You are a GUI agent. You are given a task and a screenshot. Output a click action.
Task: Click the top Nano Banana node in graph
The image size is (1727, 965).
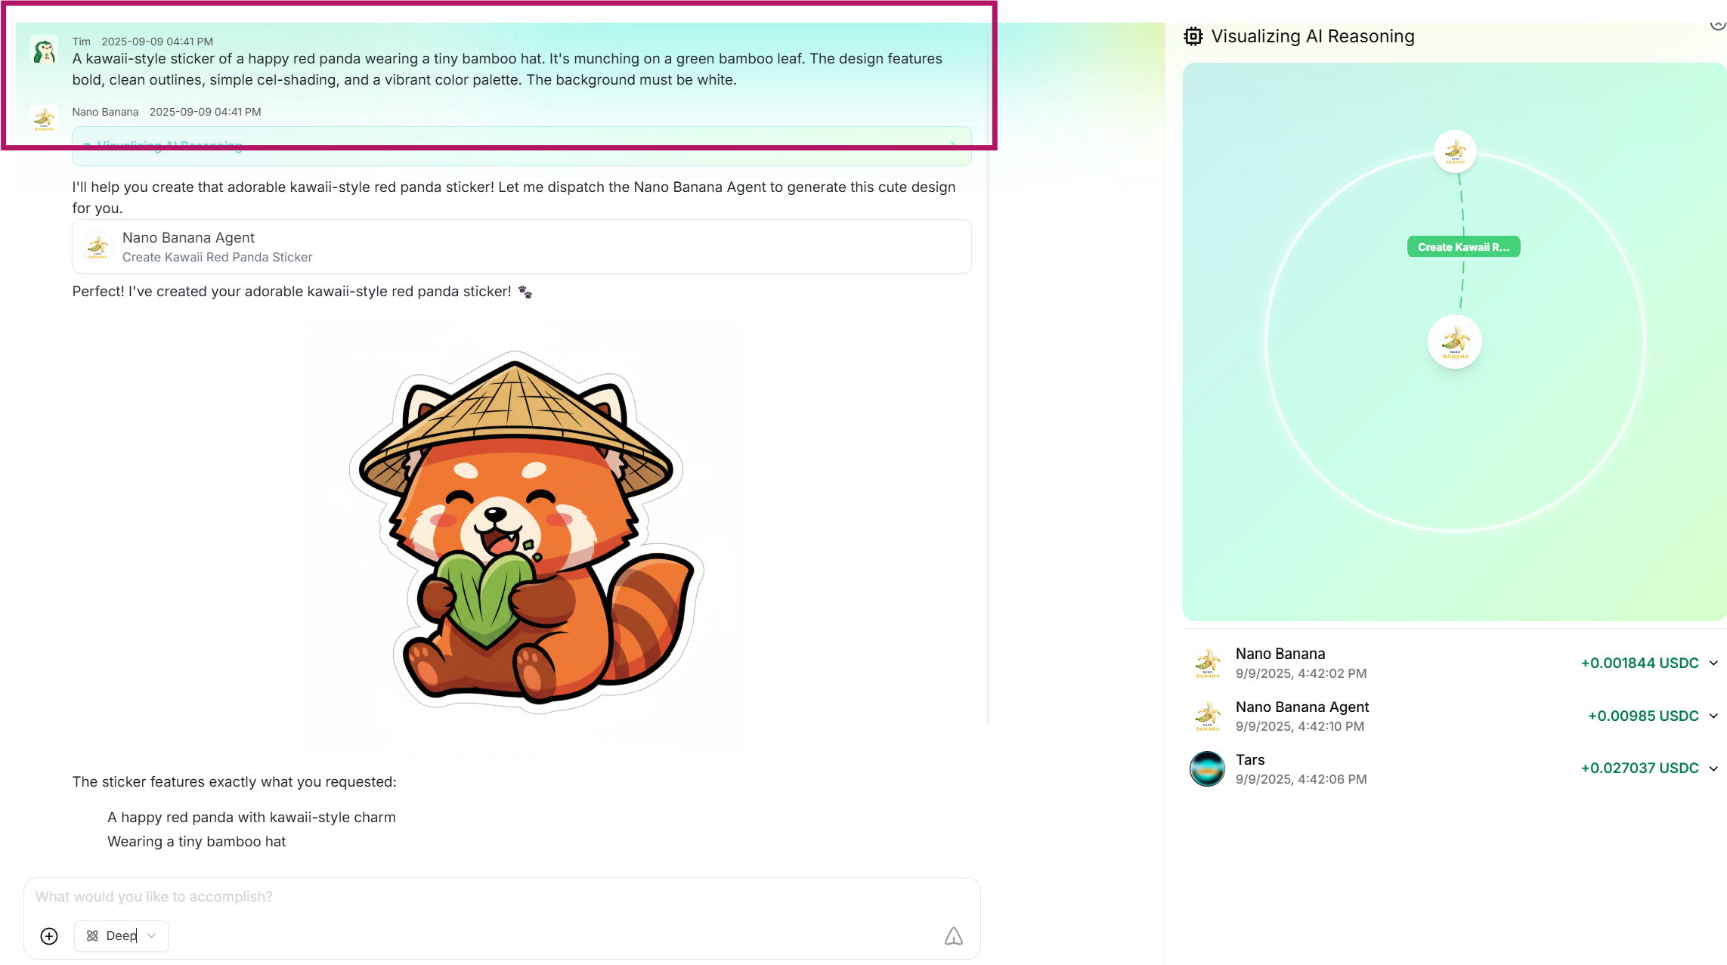1455,151
